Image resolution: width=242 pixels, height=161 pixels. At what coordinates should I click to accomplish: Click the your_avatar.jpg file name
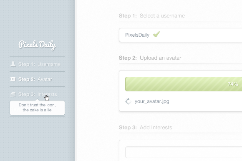tap(152, 101)
